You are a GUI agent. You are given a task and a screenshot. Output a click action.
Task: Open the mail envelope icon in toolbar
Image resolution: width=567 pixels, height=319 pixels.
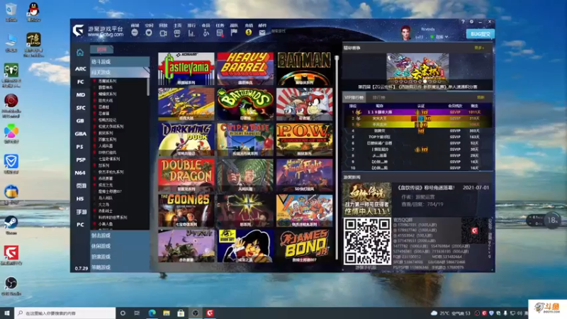pyautogui.click(x=262, y=33)
